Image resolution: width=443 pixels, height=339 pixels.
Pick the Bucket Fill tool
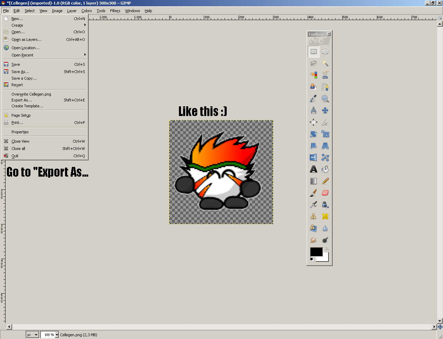pyautogui.click(x=325, y=169)
